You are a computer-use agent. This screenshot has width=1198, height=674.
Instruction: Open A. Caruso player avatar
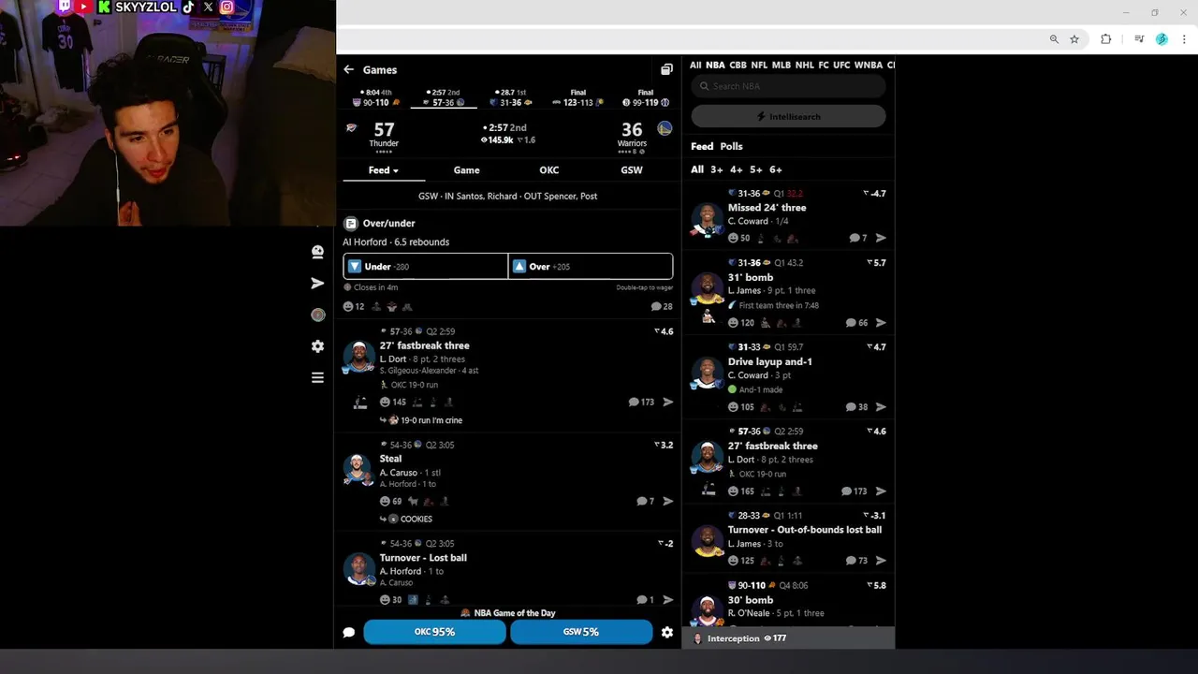(358, 469)
